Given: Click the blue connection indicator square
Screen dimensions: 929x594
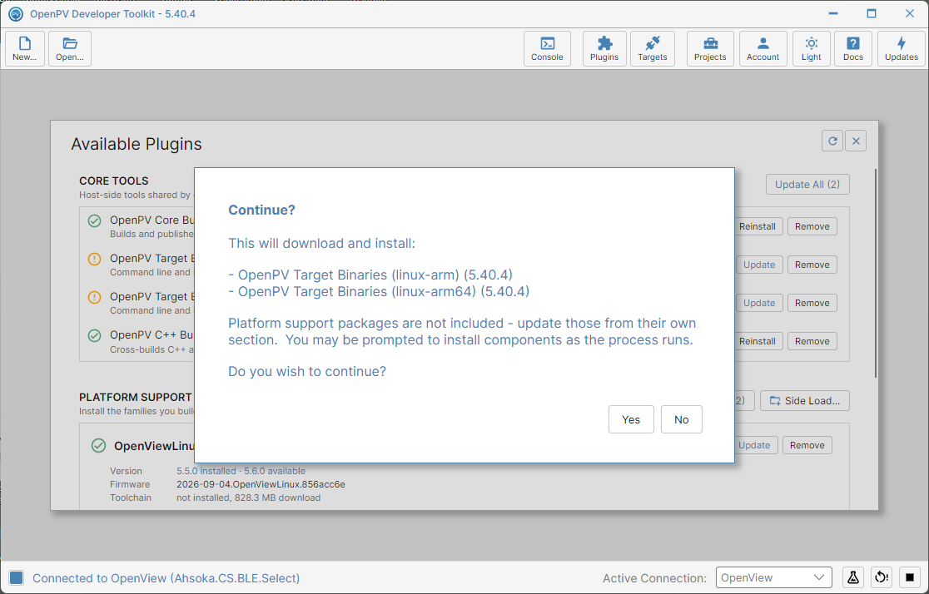Looking at the screenshot, I should point(16,577).
